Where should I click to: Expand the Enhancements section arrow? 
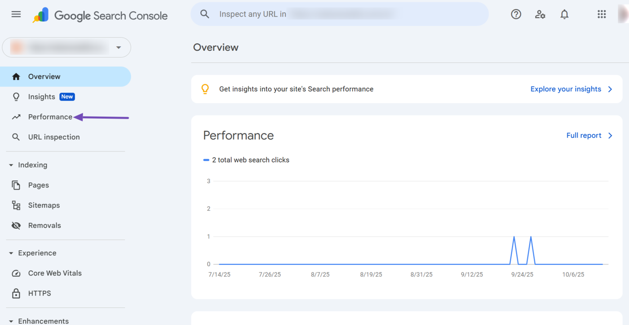[x=11, y=321]
